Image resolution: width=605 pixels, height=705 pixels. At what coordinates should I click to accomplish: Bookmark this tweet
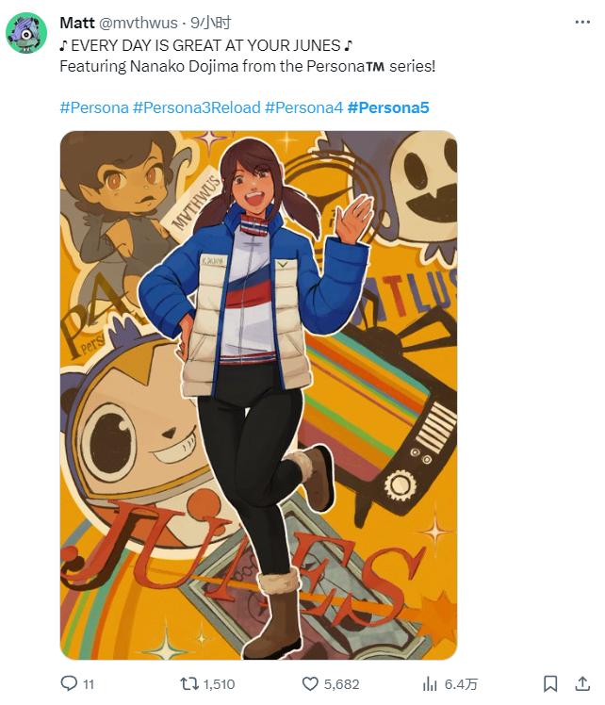[550, 684]
